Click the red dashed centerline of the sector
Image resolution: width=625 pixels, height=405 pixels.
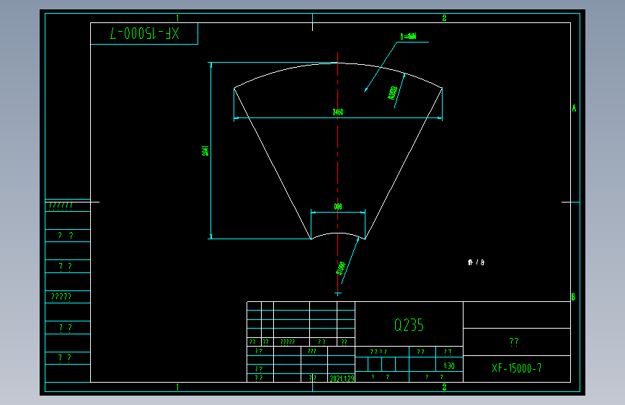338,174
